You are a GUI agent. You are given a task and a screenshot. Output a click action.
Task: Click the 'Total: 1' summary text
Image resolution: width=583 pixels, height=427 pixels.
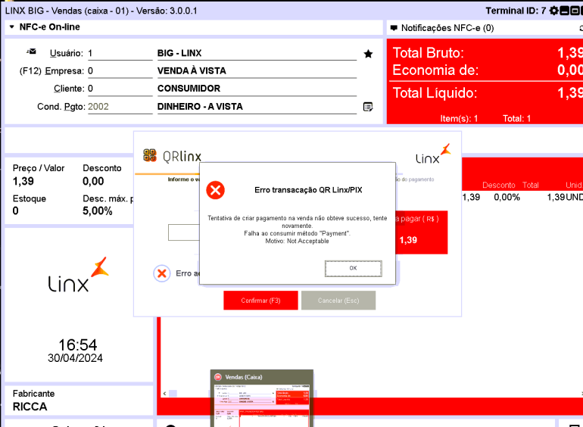(x=516, y=119)
